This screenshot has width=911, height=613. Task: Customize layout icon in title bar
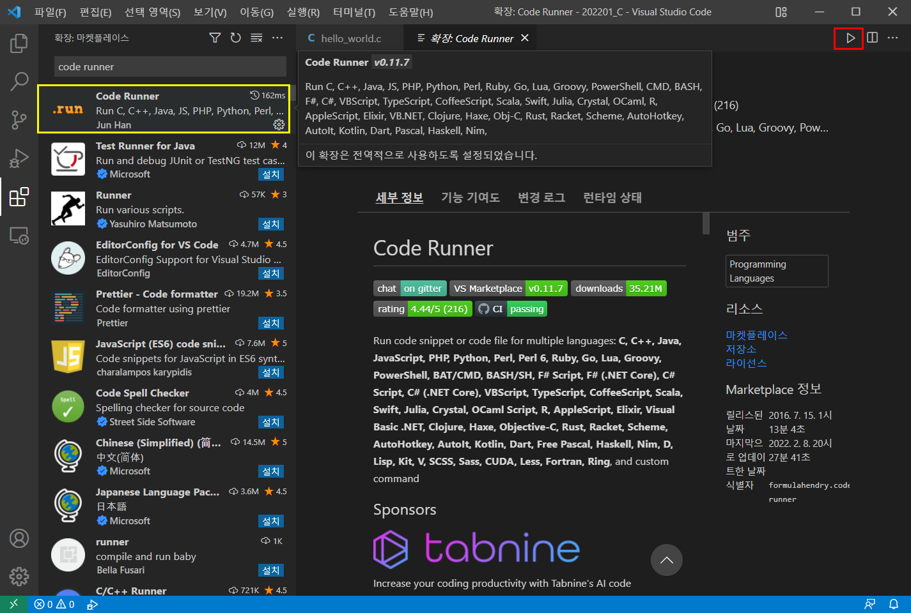pyautogui.click(x=781, y=11)
